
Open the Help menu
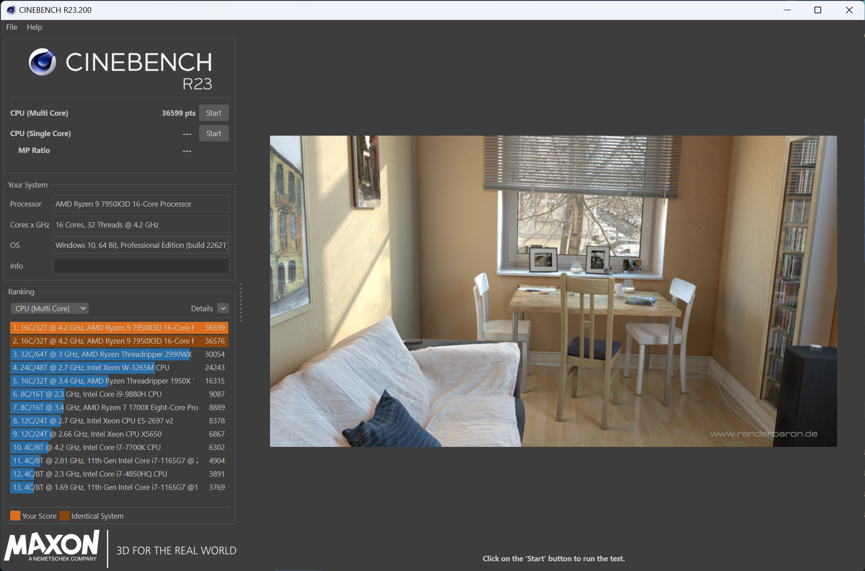34,27
